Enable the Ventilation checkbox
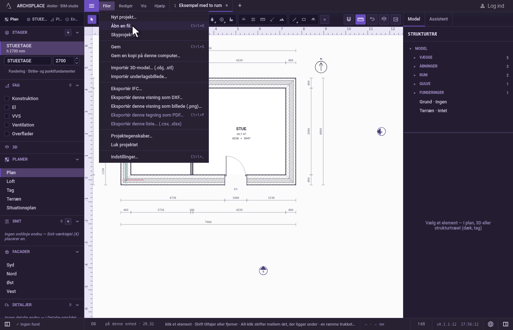 pyautogui.click(x=7, y=125)
